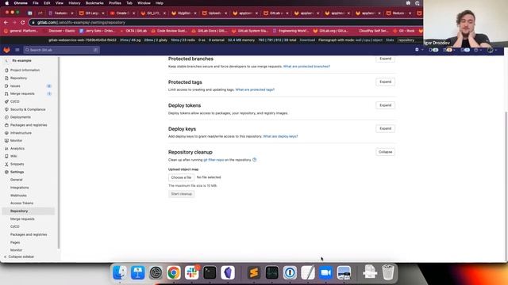Select Pages under Settings
This screenshot has height=285, width=508.
pyautogui.click(x=15, y=242)
